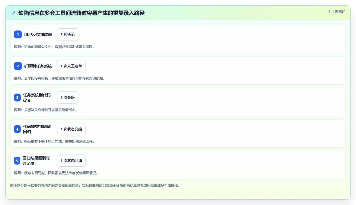Select step number 5 badge
This screenshot has height=205, width=356.
pos(17,161)
